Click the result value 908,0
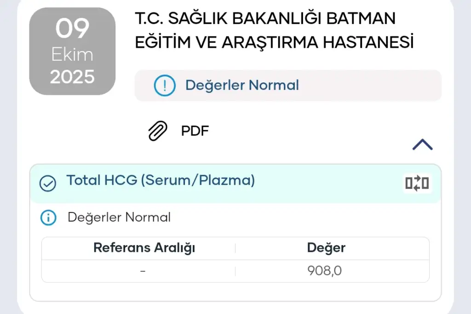 [x=325, y=271]
